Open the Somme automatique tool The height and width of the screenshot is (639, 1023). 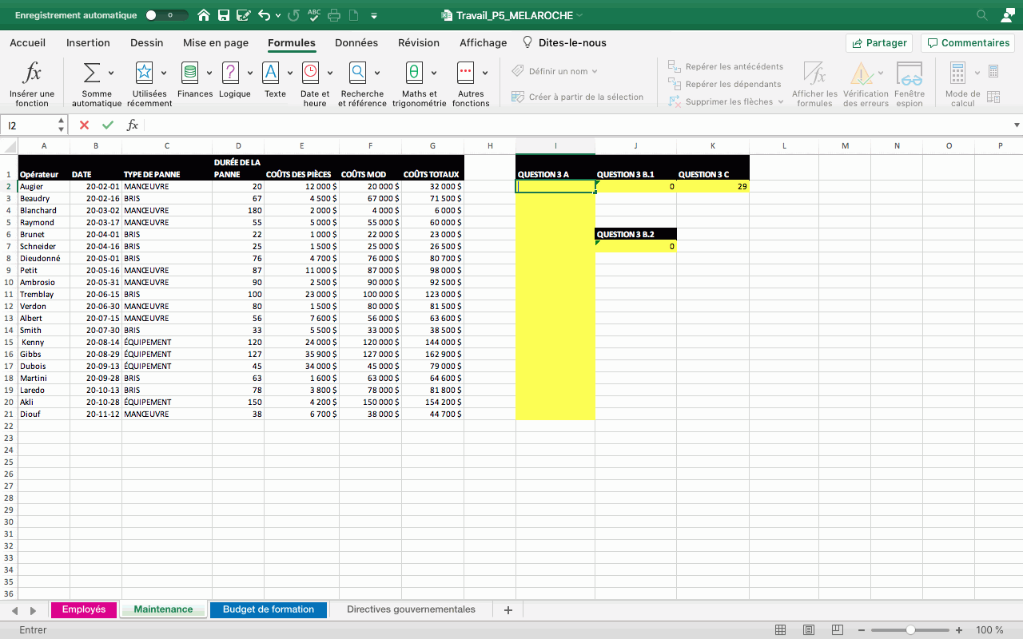tap(93, 73)
